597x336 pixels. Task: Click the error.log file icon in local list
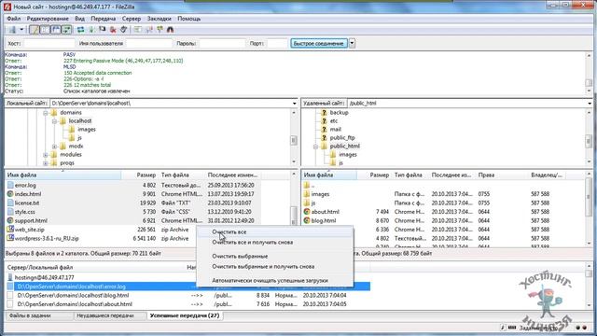click(x=10, y=185)
